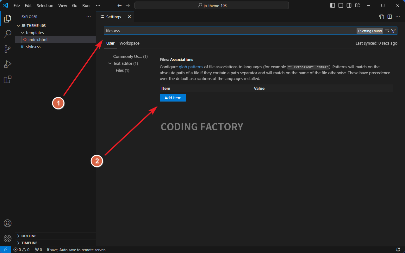Image resolution: width=405 pixels, height=253 pixels.
Task: Click the Last synced status text
Action: 377,43
